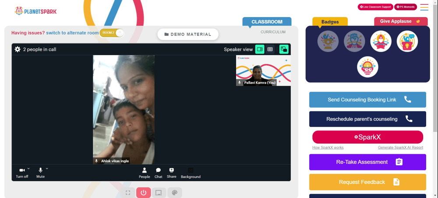438x198 pixels.
Task: Open How SparkX works link
Action: [328, 148]
